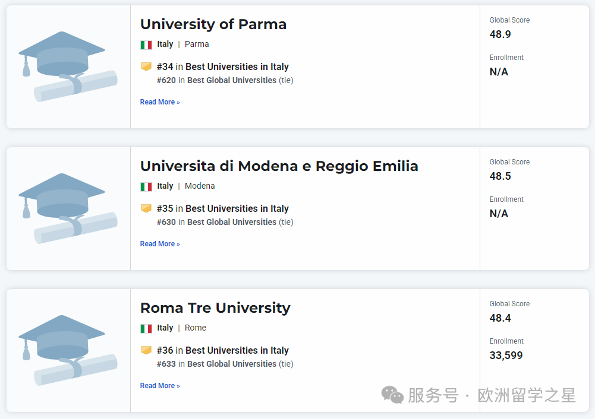This screenshot has width=595, height=419.
Task: Click the WeChat logo in the watermark
Action: [x=392, y=395]
